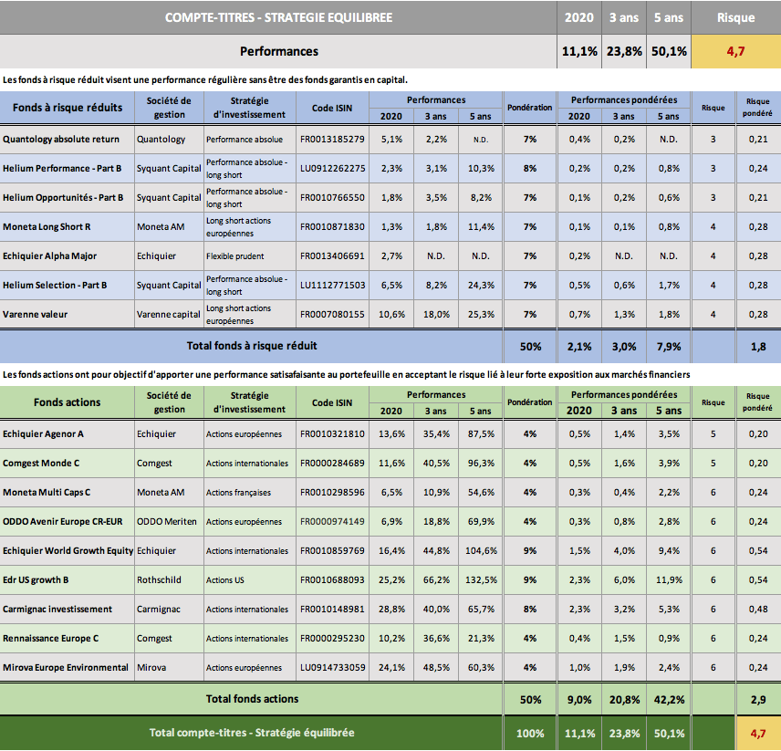
Task: Select the Moneta Long Short R fund cell
Action: 47,227
